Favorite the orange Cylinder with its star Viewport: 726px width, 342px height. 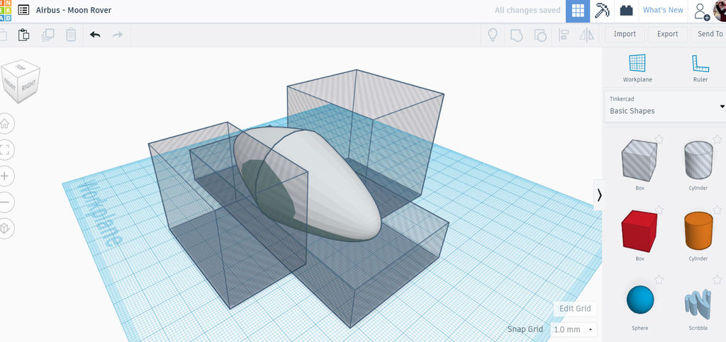717,210
